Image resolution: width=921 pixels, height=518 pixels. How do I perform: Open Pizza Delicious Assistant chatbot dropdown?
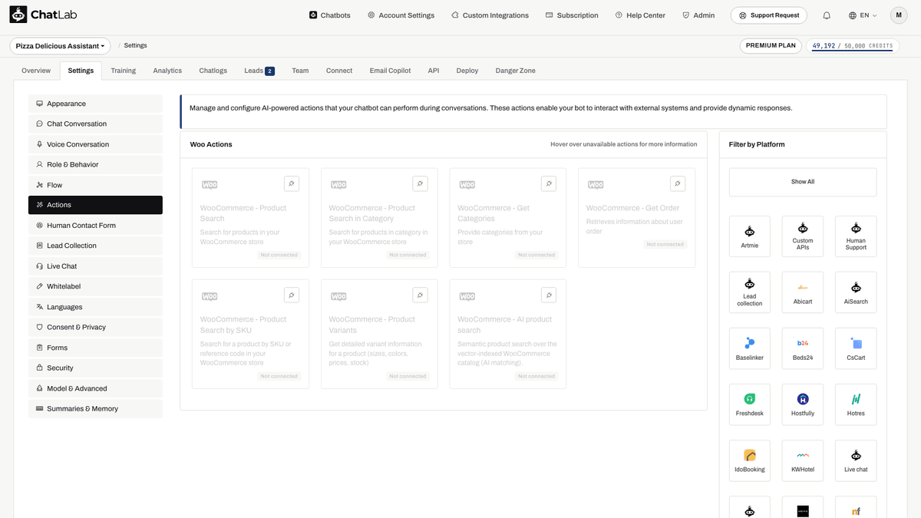[x=60, y=46]
